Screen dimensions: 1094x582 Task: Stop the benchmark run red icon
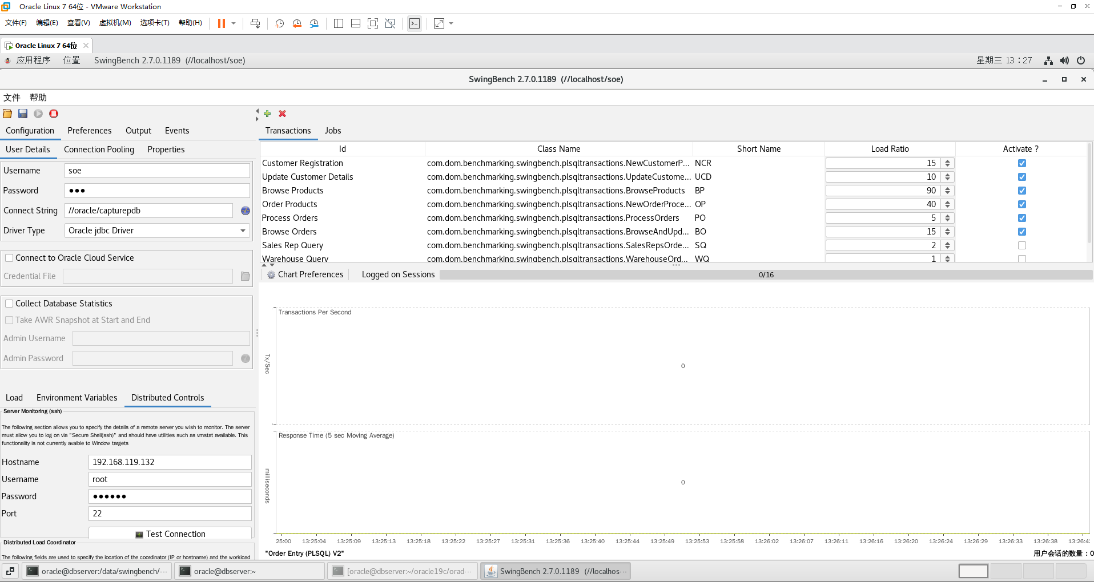(54, 114)
